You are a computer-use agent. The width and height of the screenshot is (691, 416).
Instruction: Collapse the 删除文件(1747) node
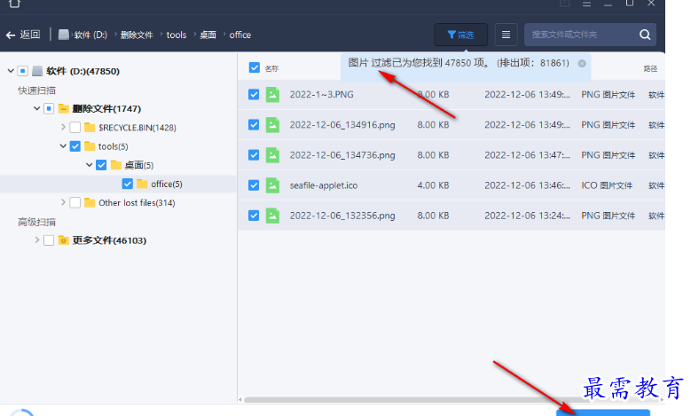(36, 108)
